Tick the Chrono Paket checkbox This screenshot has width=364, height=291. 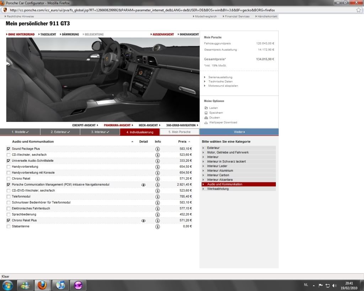pyautogui.click(x=9, y=179)
